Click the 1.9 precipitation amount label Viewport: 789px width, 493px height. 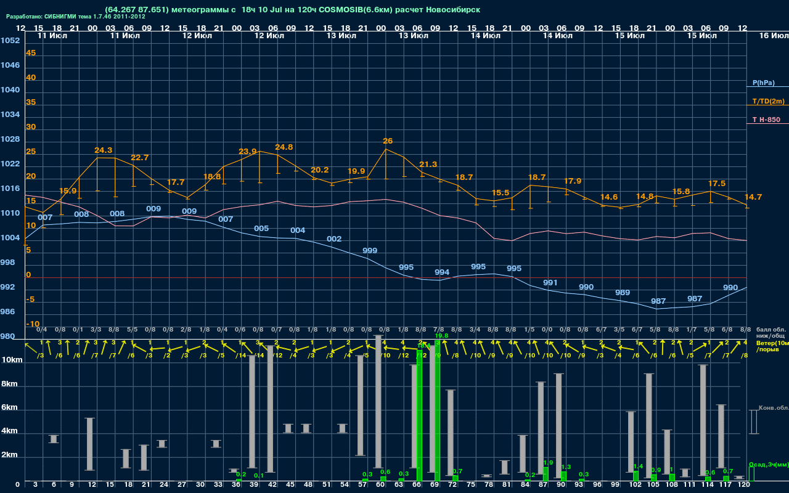click(x=549, y=463)
